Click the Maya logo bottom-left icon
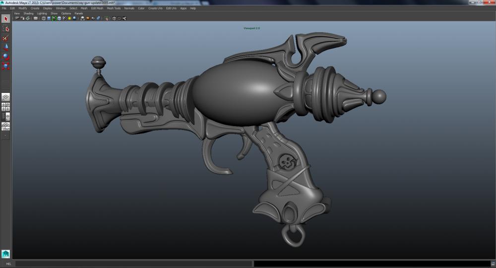Screen dimensions: 496x268 coord(5,254)
